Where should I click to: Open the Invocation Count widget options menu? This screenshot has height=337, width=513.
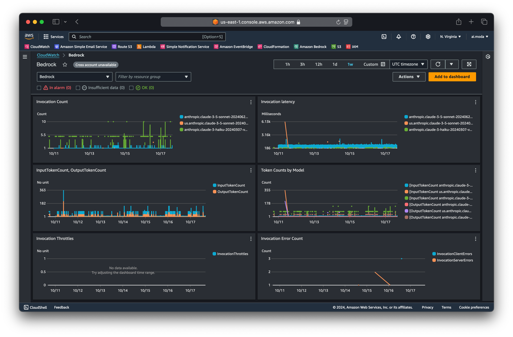point(251,102)
